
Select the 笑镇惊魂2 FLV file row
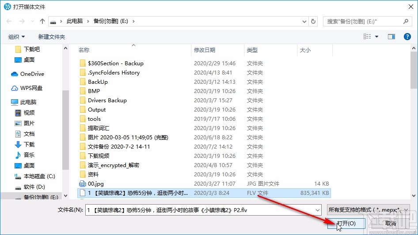point(204,193)
